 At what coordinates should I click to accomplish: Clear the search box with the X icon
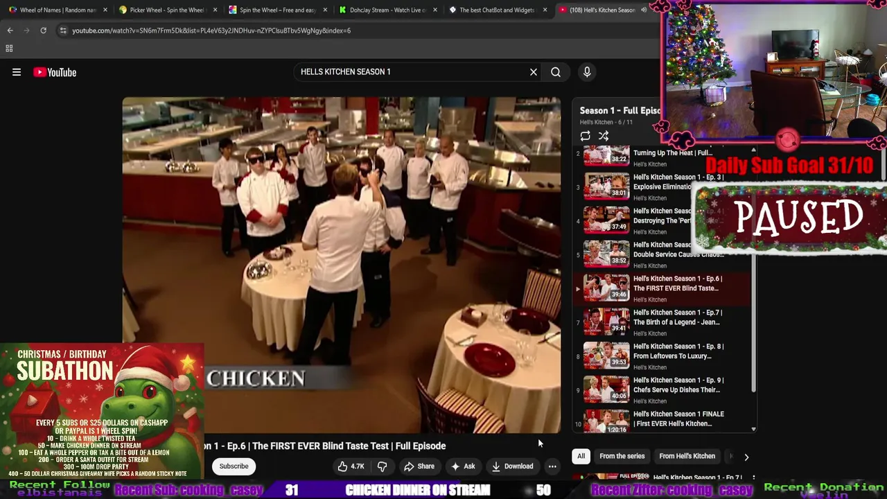[534, 72]
